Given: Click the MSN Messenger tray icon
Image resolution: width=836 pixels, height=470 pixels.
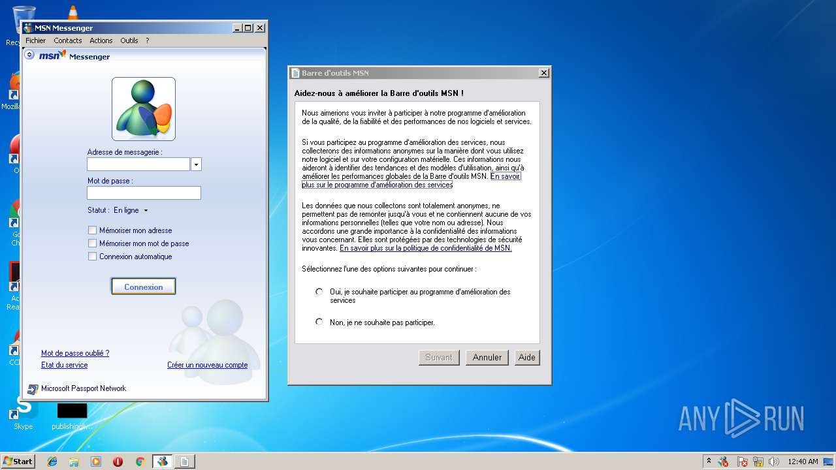Looking at the screenshot, I should coord(724,462).
